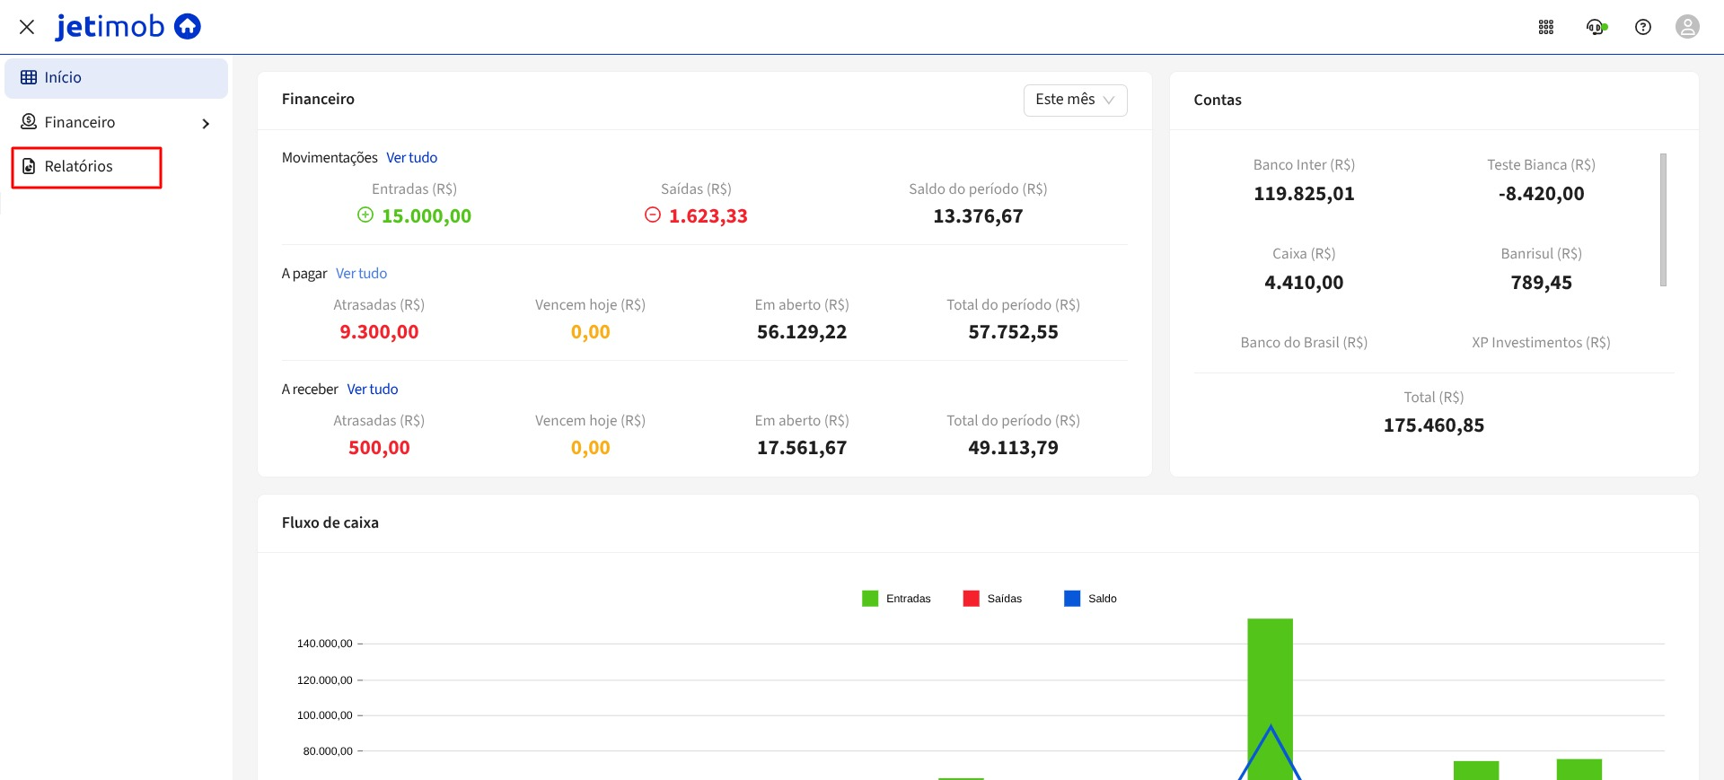Open the user profile avatar
The height and width of the screenshot is (780, 1724).
tap(1687, 27)
